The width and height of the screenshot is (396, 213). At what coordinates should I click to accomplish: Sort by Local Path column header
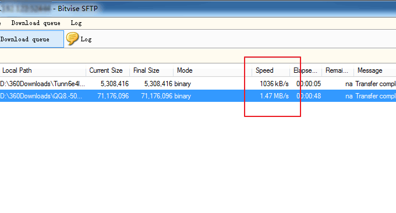(x=43, y=70)
